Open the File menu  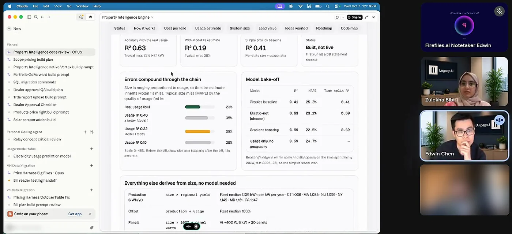tap(35, 6)
